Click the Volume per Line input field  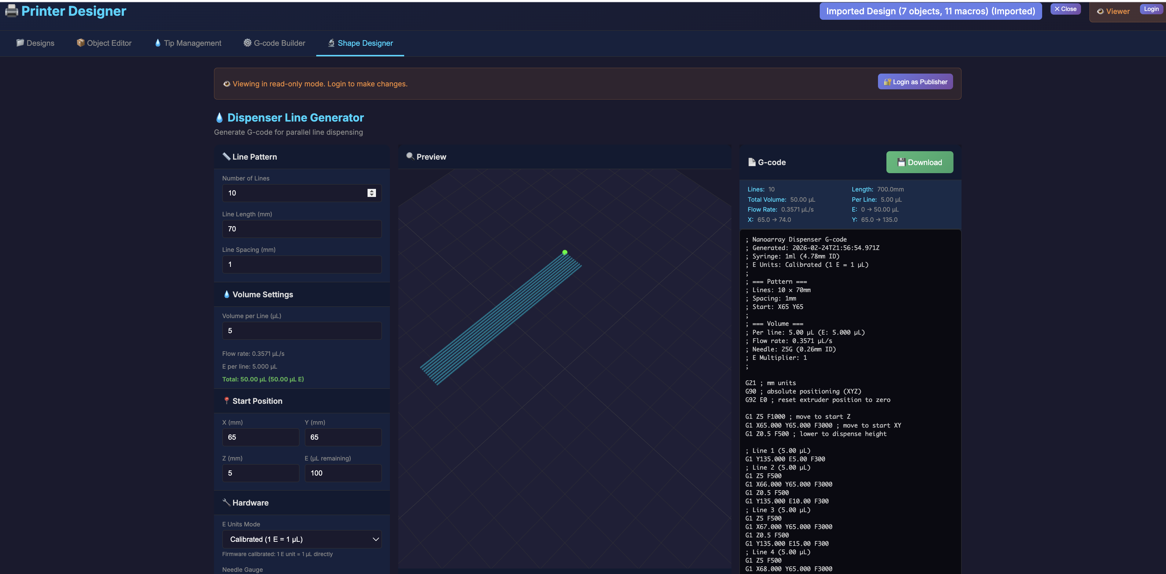pos(302,331)
